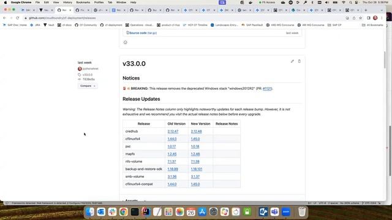Open the History menu
This screenshot has width=392, height=220.
point(67,2)
